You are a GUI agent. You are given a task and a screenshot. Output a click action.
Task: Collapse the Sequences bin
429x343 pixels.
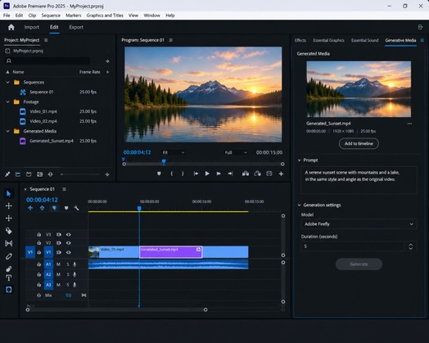pyautogui.click(x=7, y=82)
